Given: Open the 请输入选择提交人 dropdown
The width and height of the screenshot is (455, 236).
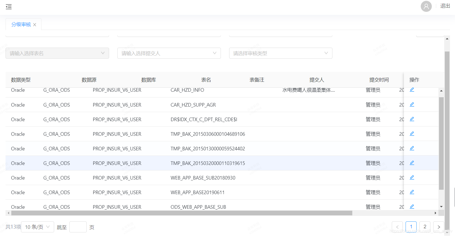Looking at the screenshot, I should click(169, 53).
